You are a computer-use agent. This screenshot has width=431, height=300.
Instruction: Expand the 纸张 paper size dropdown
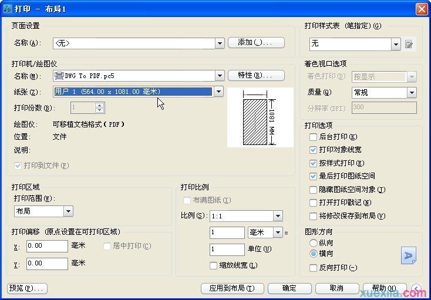(x=218, y=92)
